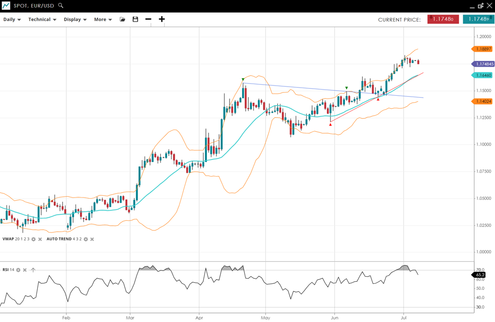Viewport: 495px width, 322px height.
Task: Pop out the chart window
Action: [x=480, y=6]
